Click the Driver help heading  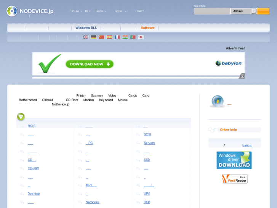228,130
